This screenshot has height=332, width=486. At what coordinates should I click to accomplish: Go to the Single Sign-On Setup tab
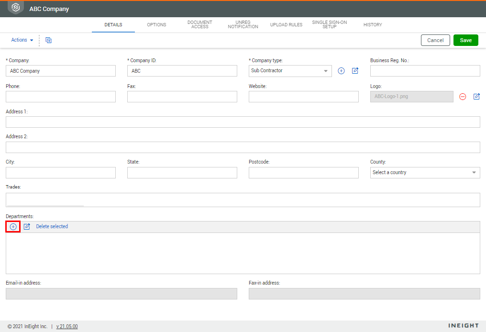329,25
